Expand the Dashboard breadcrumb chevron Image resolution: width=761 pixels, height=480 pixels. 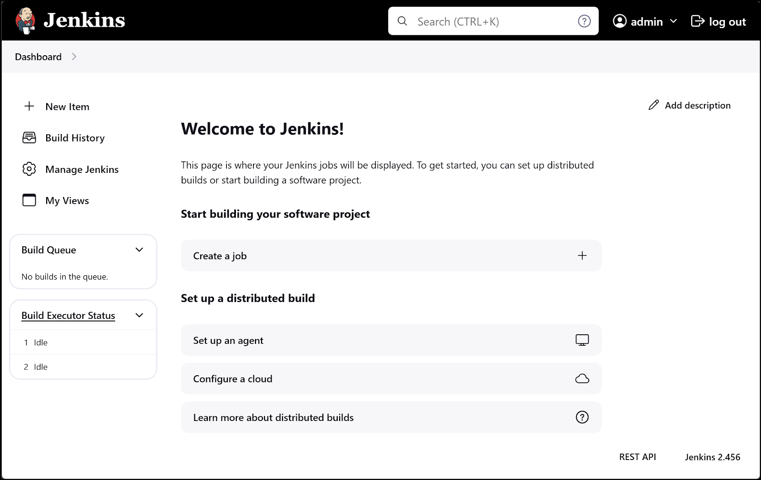pos(74,57)
